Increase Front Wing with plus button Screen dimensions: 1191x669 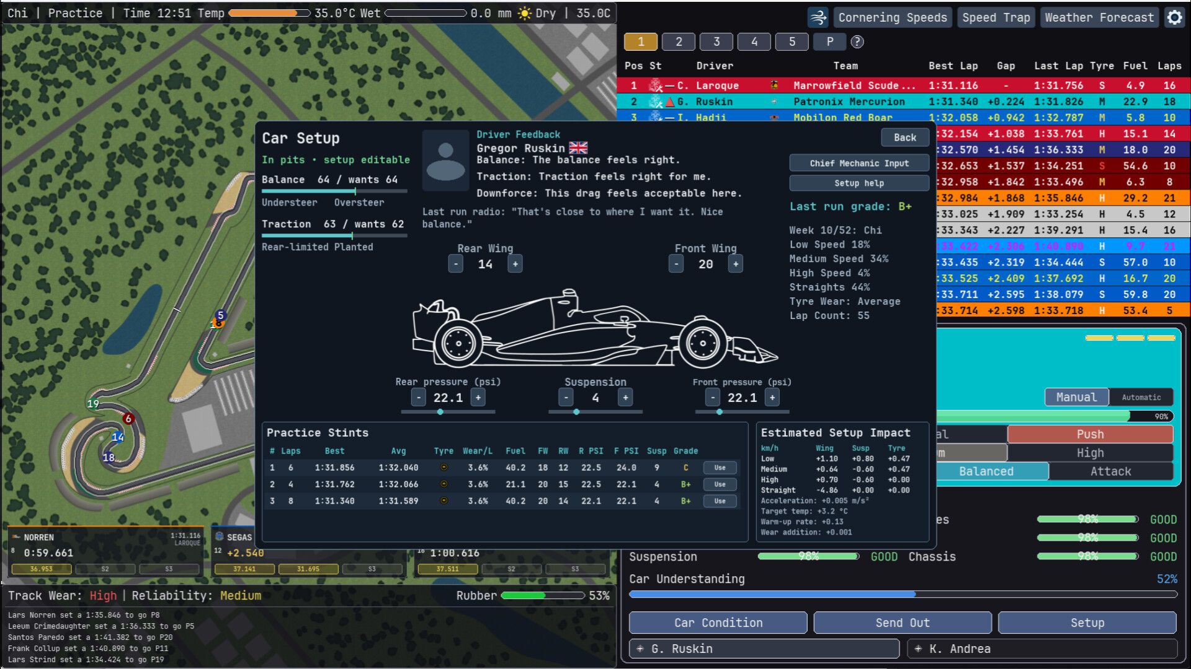[x=736, y=264]
